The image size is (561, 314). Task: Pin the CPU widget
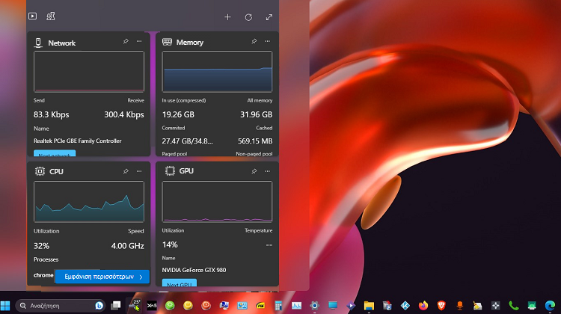coord(126,171)
